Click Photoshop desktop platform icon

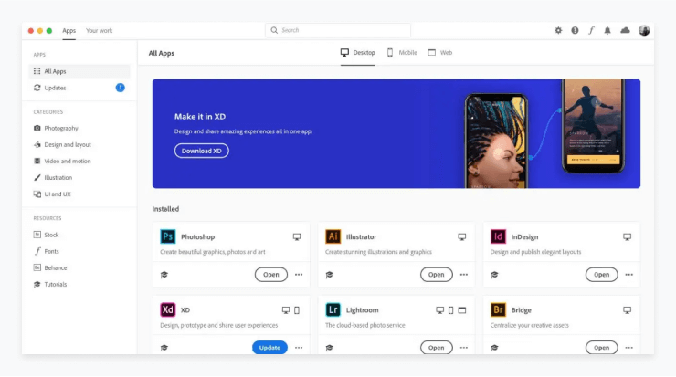297,237
